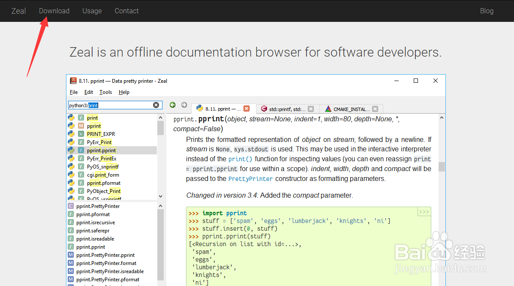Image resolution: width=514 pixels, height=286 pixels.
Task: Switch to the std::printf tab
Action: coord(287,109)
